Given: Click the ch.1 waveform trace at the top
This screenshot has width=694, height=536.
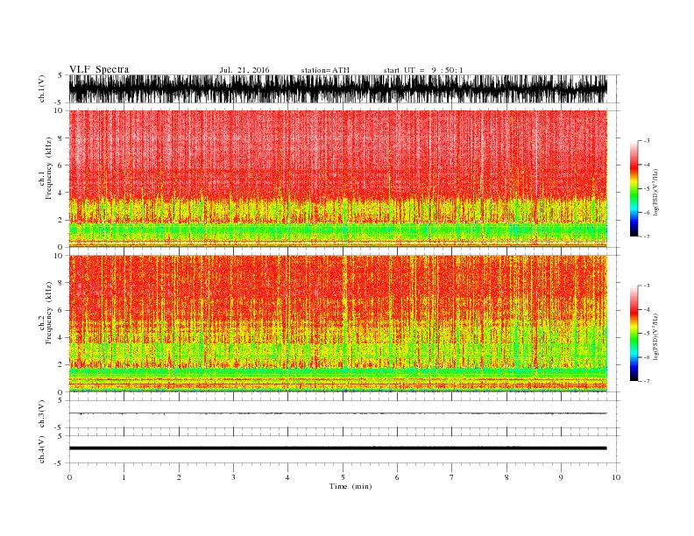Looking at the screenshot, I should [x=337, y=88].
